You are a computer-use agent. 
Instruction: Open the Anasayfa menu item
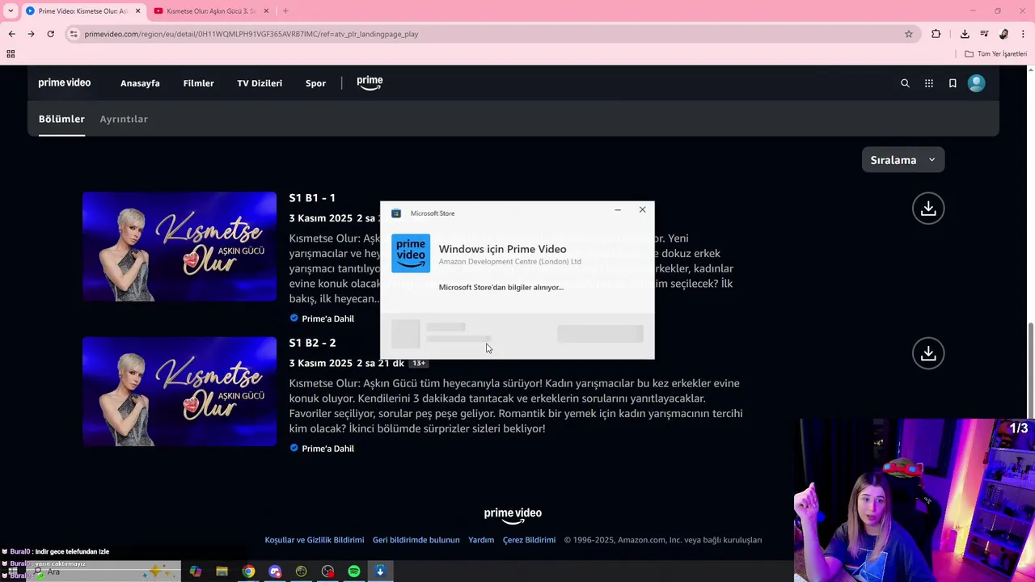click(140, 83)
